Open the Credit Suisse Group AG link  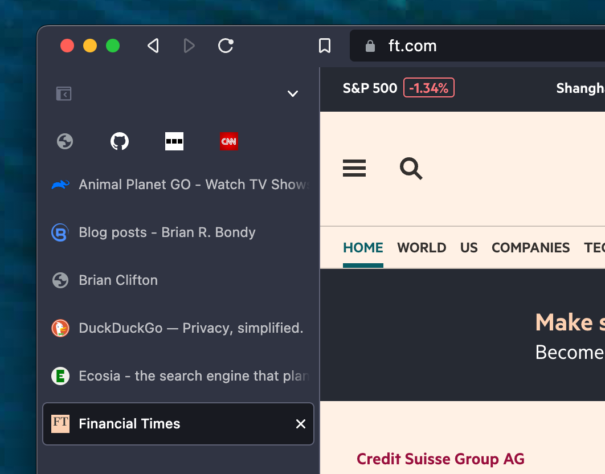[440, 459]
